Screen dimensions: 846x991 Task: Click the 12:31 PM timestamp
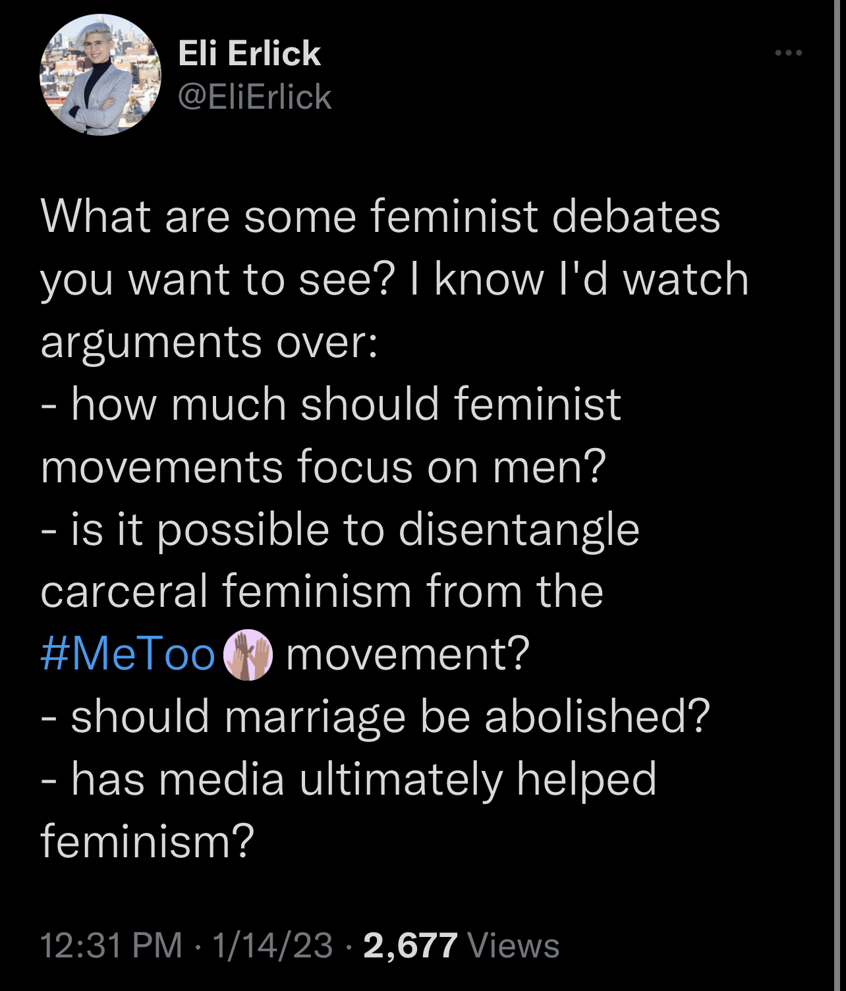[x=111, y=946]
